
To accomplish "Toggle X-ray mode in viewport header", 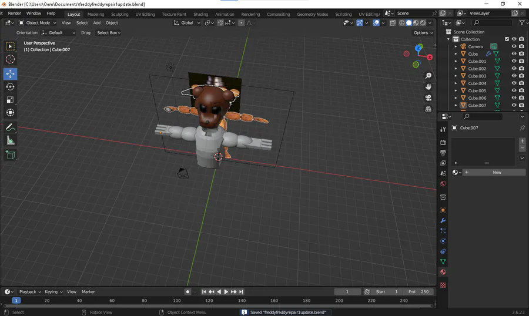I will click(x=393, y=23).
